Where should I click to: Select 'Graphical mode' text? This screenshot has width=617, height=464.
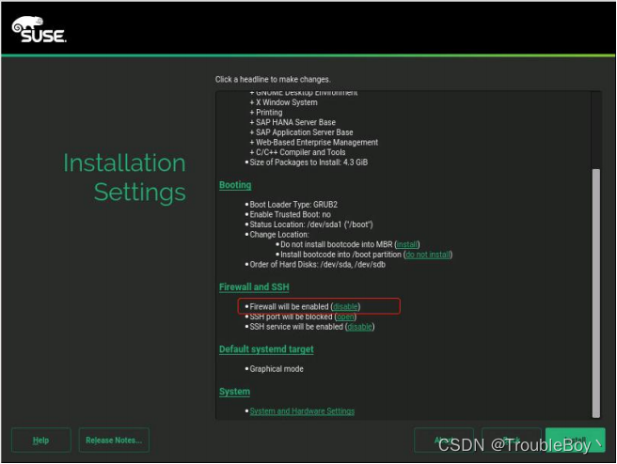277,369
